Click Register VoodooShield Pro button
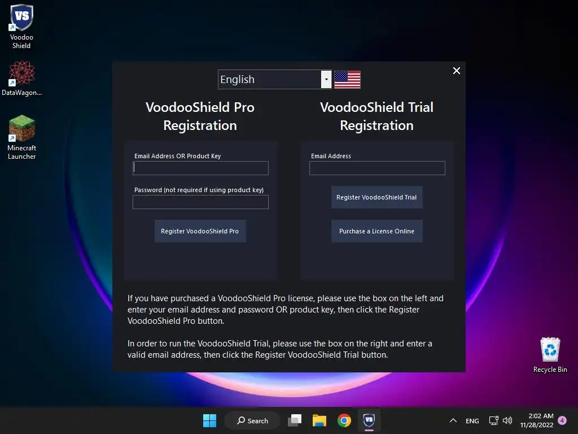Viewport: 578px width, 434px height. point(200,231)
